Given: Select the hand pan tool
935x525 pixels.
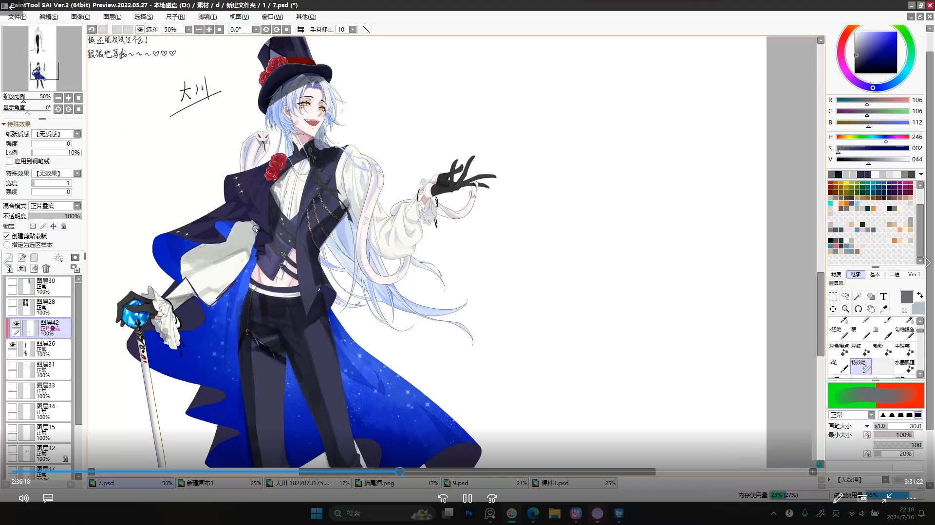Looking at the screenshot, I should (x=871, y=309).
